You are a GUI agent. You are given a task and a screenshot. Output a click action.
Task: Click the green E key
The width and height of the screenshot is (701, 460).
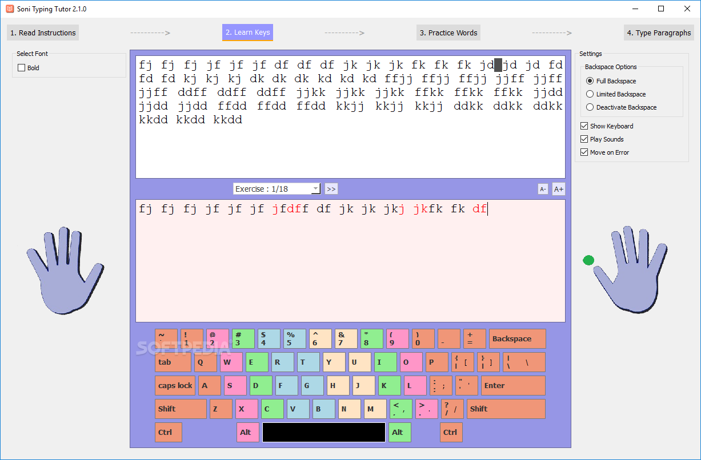[257, 362]
